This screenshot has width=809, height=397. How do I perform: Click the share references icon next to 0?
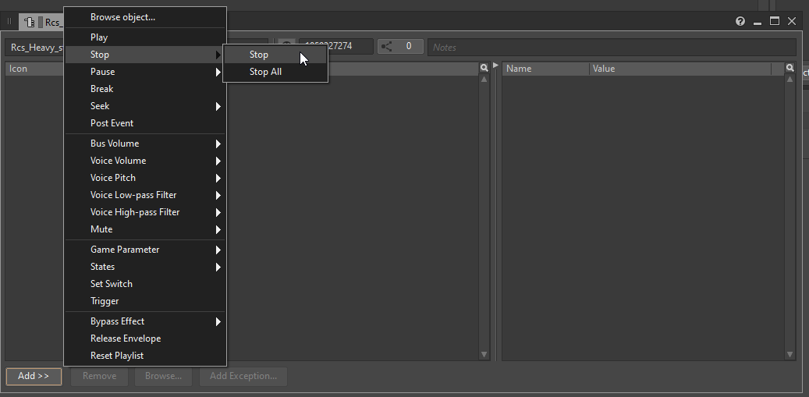click(x=387, y=47)
